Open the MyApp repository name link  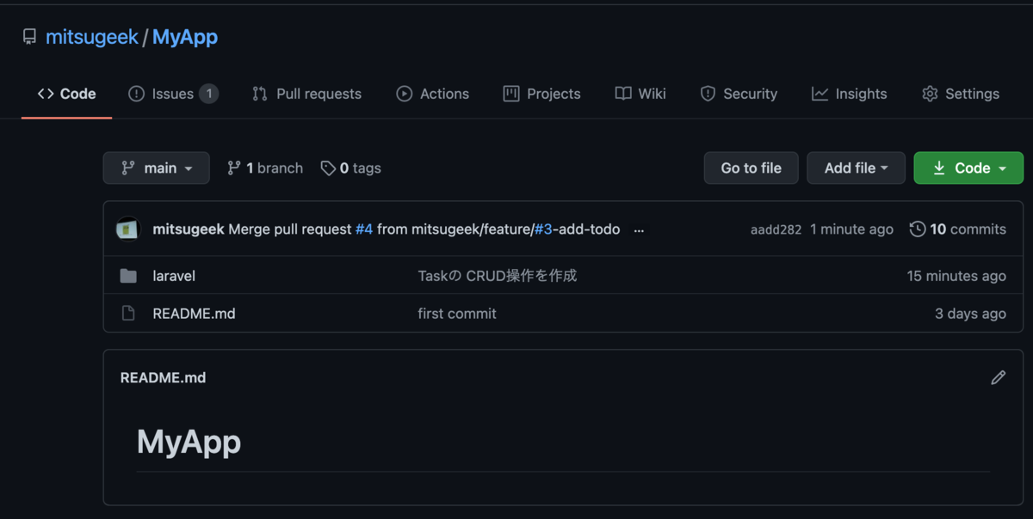(x=185, y=37)
